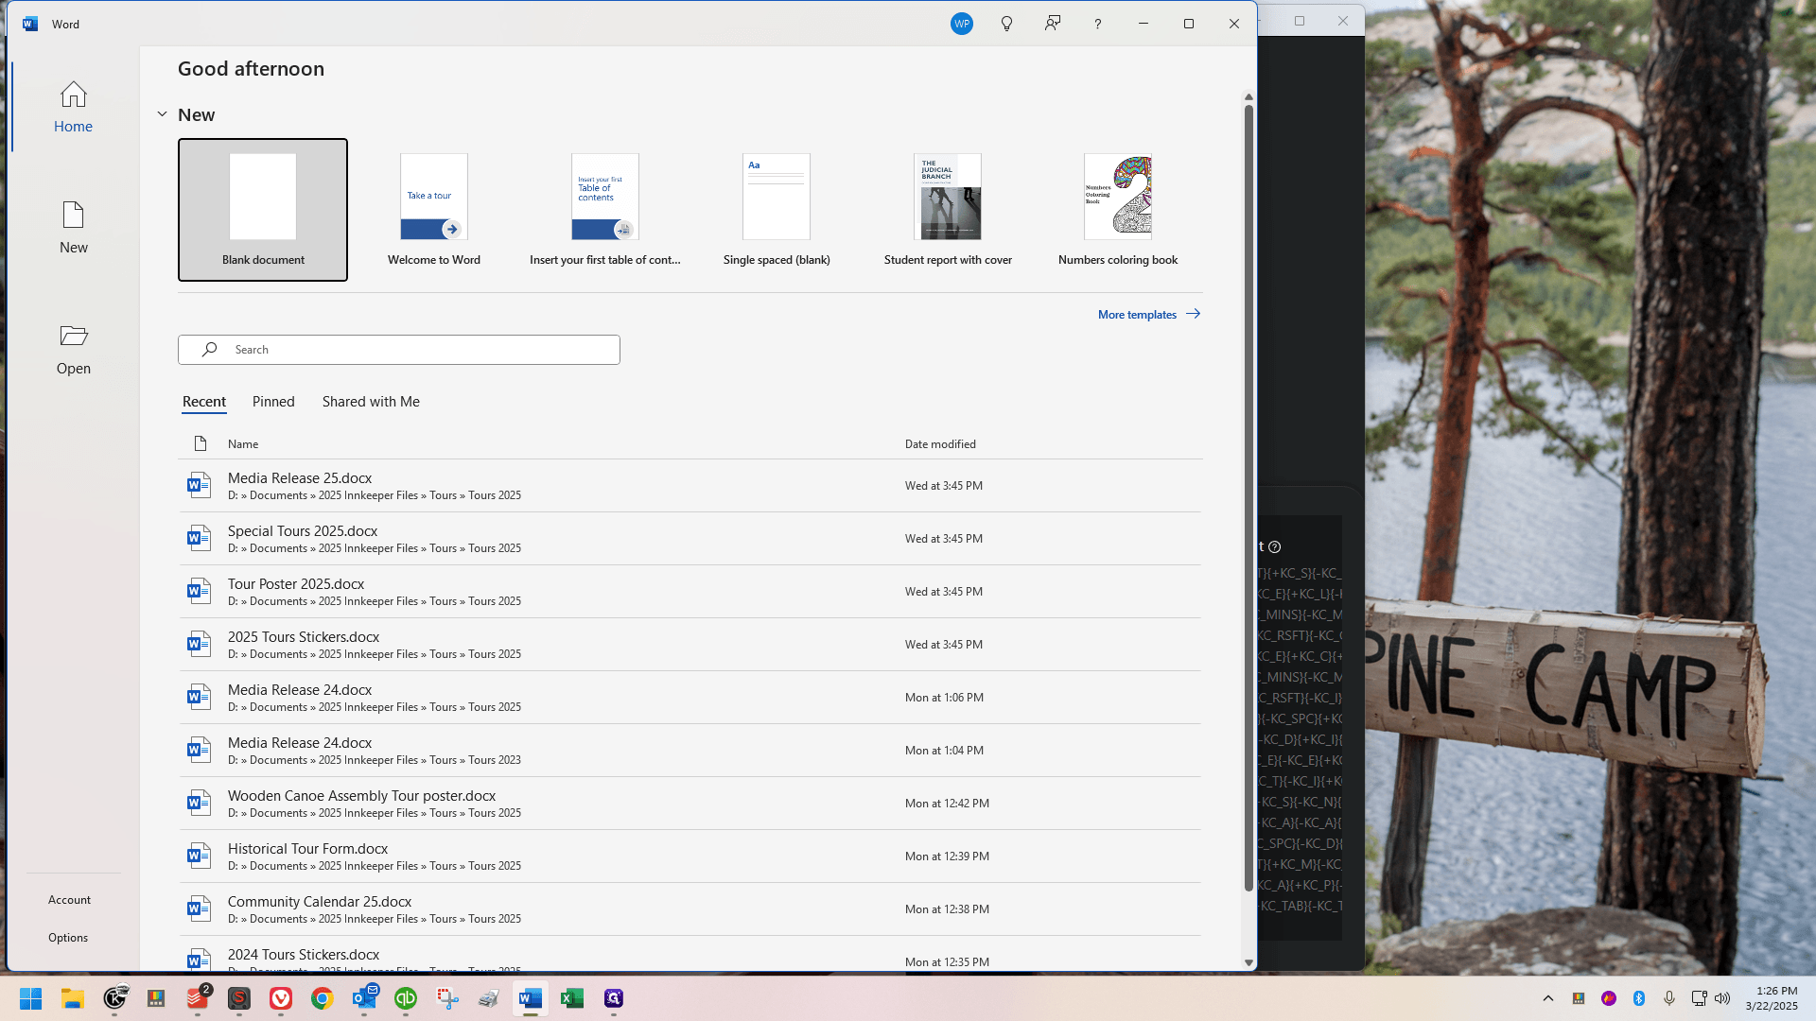Click the "Mon at 12:38 PM" date
The width and height of the screenshot is (1816, 1021).
[x=947, y=909]
